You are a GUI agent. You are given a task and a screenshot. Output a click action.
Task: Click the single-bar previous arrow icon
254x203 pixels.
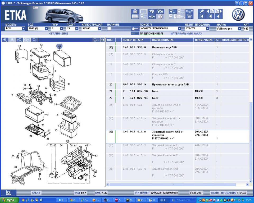[210, 16]
